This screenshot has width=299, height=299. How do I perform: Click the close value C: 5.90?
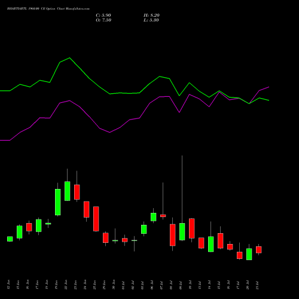coord(103,16)
